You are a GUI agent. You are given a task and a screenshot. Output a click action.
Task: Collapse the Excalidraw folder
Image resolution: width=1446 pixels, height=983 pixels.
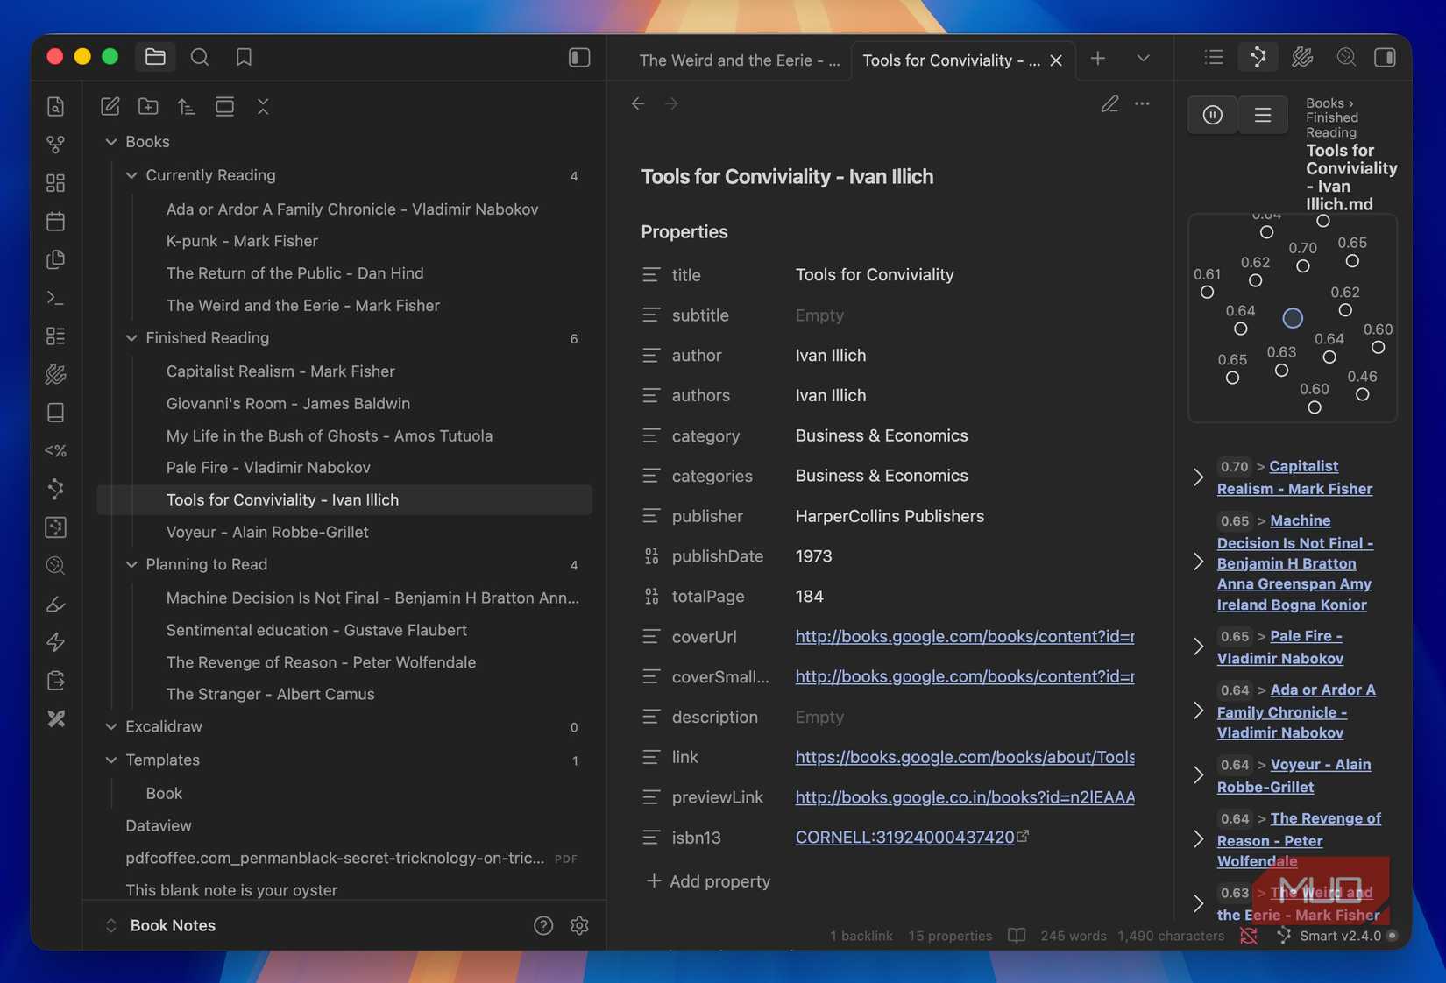point(111,726)
